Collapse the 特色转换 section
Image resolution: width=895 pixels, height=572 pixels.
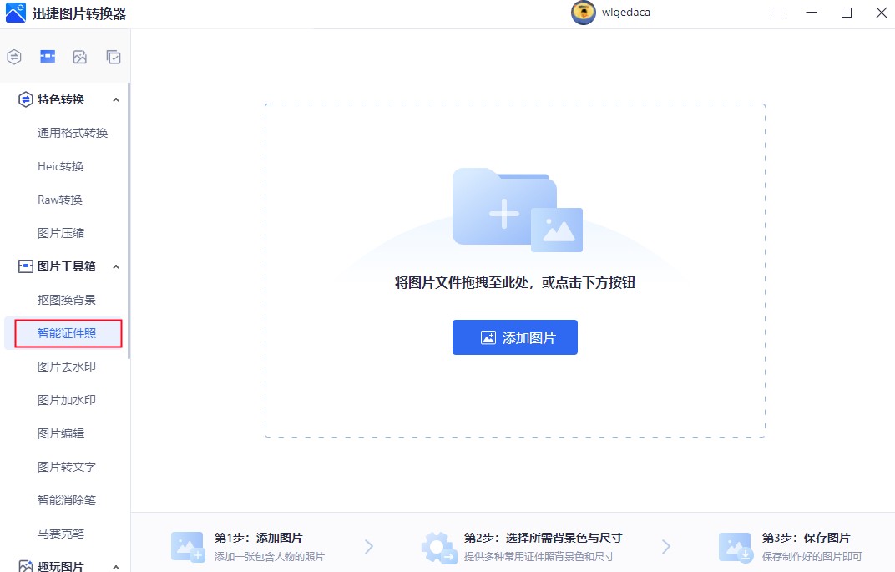point(115,99)
